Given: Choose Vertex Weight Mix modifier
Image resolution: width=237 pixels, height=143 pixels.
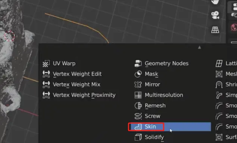Looking at the screenshot, I should (77, 85).
